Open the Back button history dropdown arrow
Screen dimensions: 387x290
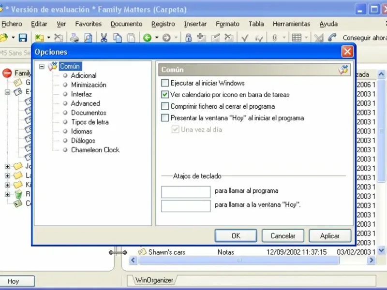coord(157,38)
